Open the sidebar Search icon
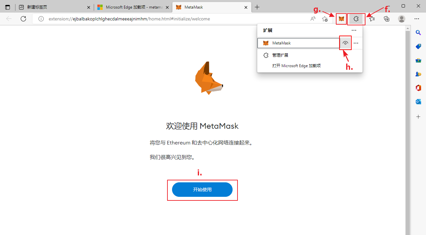 pos(418,32)
